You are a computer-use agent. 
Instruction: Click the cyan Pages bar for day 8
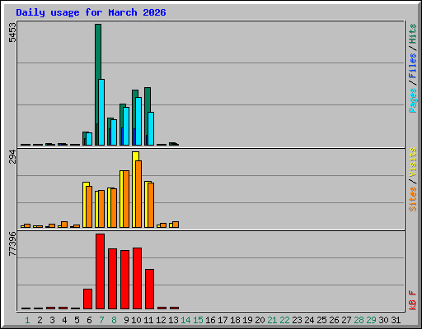click(x=114, y=132)
